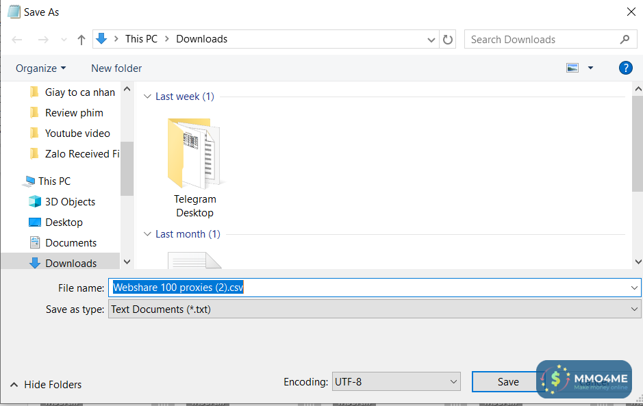Click the This PC computer icon
Viewport: 643px width, 406px height.
(29, 181)
